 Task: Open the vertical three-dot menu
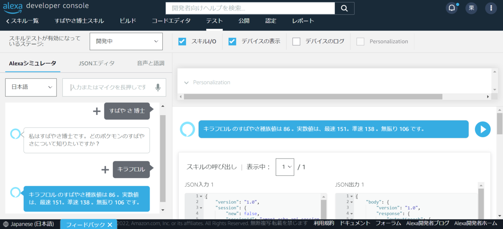[491, 8]
